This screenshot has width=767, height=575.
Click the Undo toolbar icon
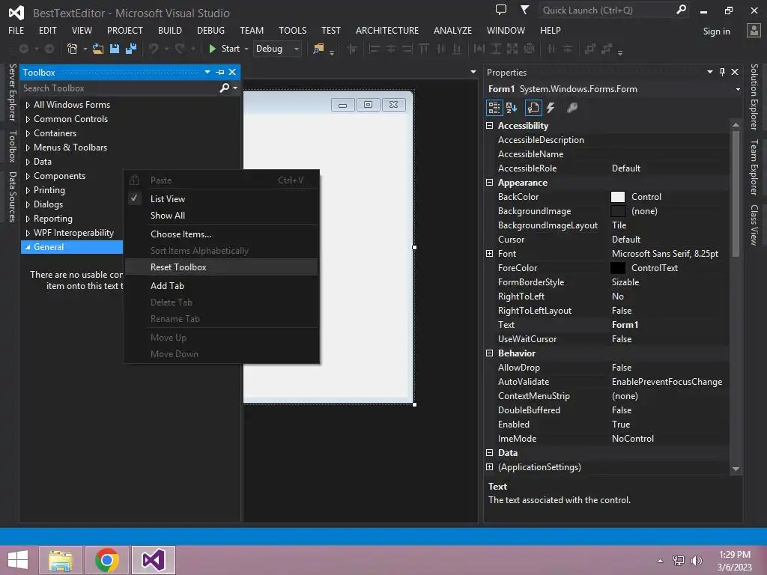pyautogui.click(x=154, y=49)
